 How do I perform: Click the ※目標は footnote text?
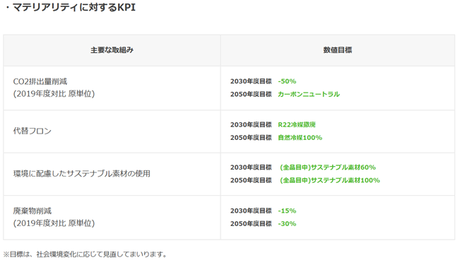pyautogui.click(x=85, y=254)
